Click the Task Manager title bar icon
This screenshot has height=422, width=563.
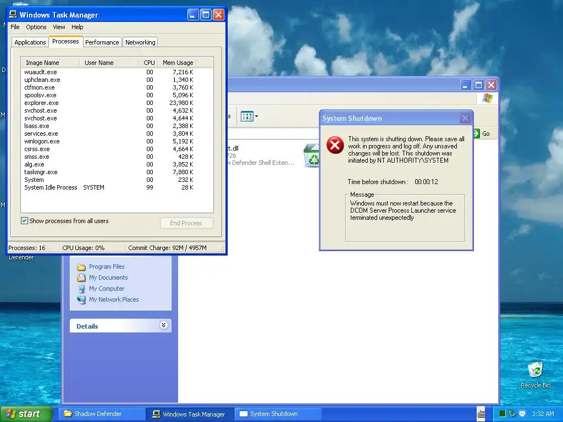13,15
